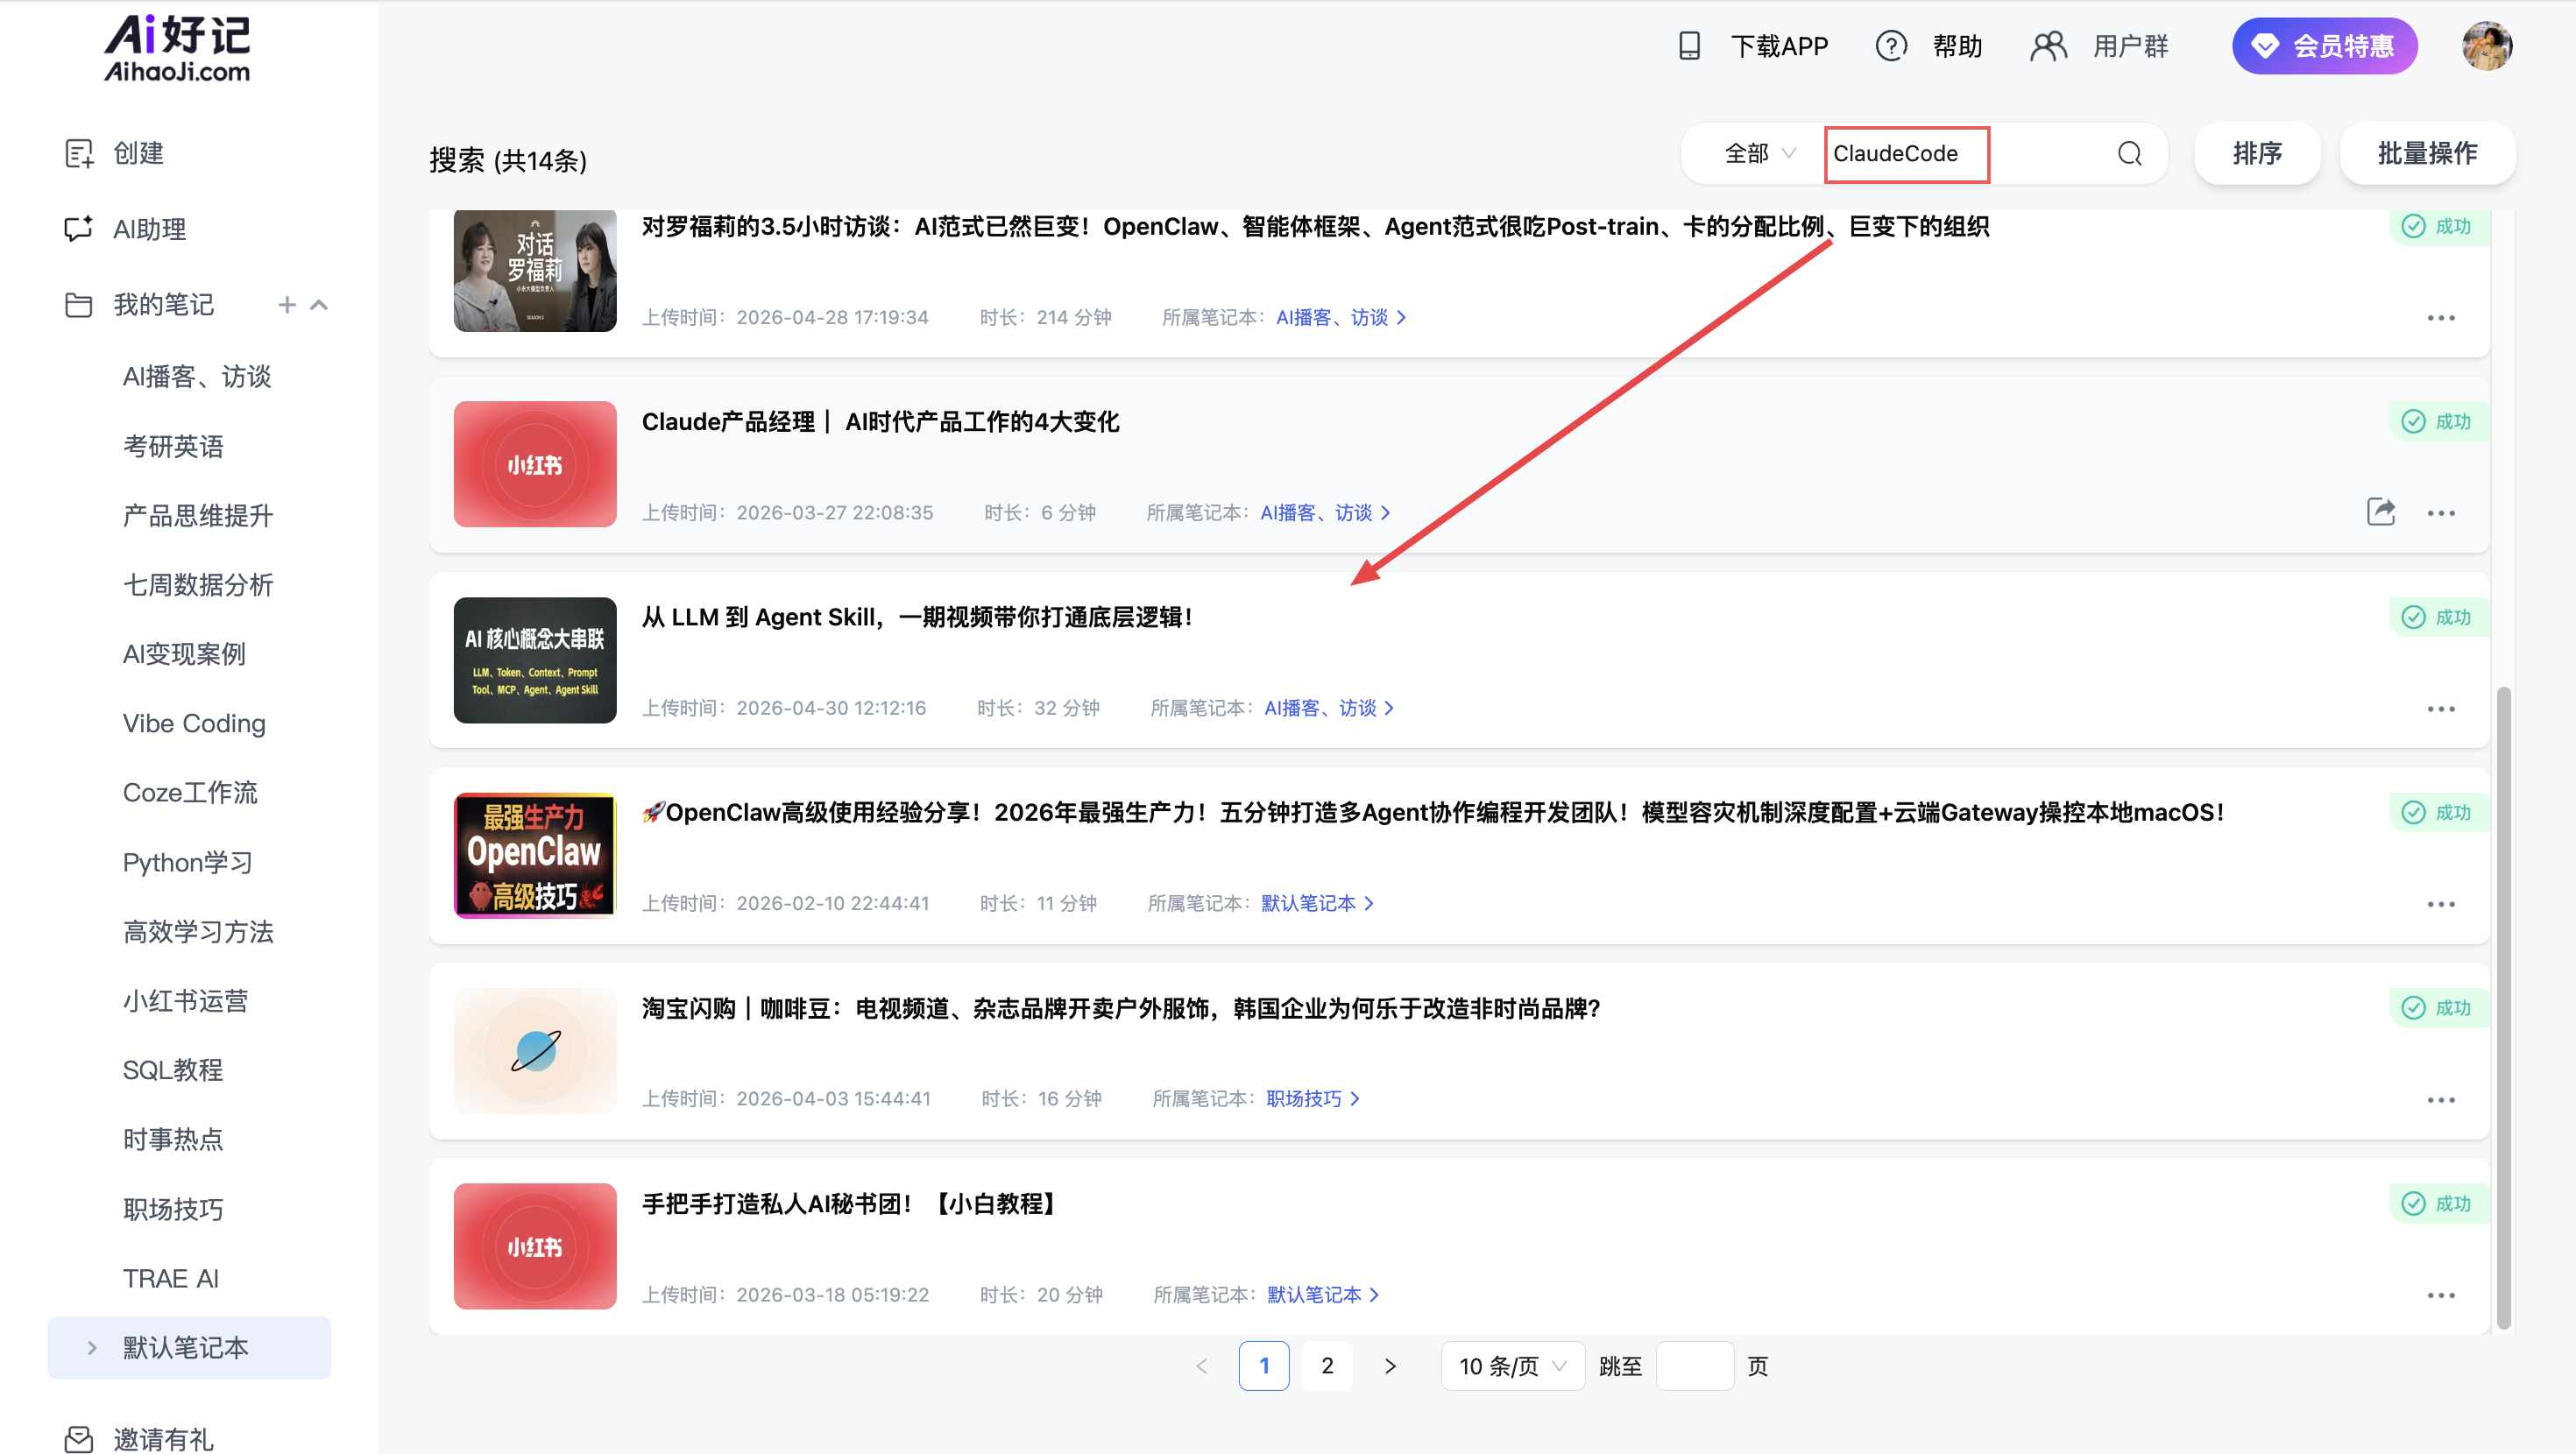Open title Claude产品经理｜AI时代产品工作的4大变化
The image size is (2576, 1454).
point(880,422)
